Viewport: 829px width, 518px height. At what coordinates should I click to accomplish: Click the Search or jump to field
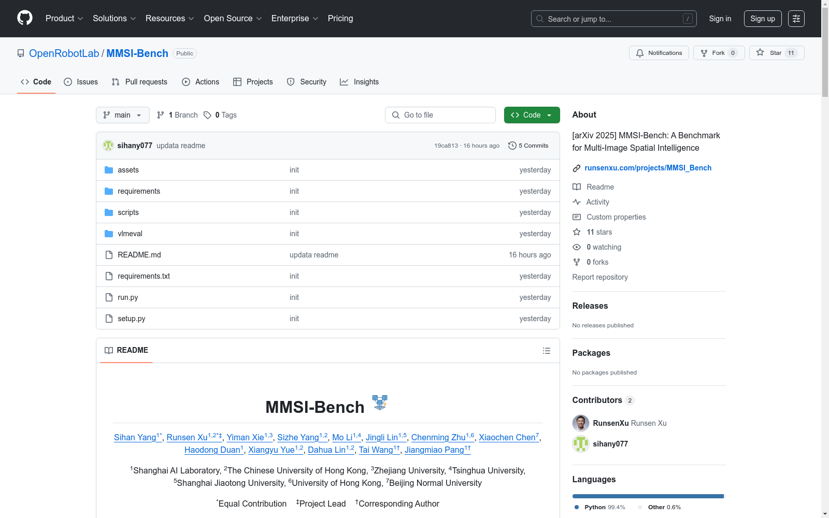point(614,19)
